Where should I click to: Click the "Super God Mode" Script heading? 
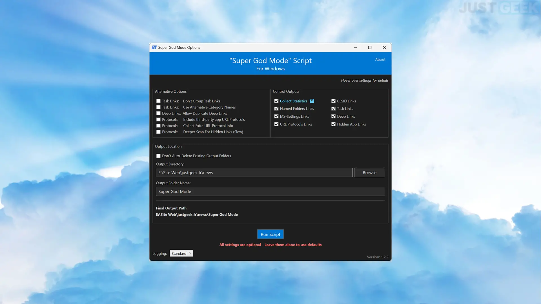(x=270, y=61)
